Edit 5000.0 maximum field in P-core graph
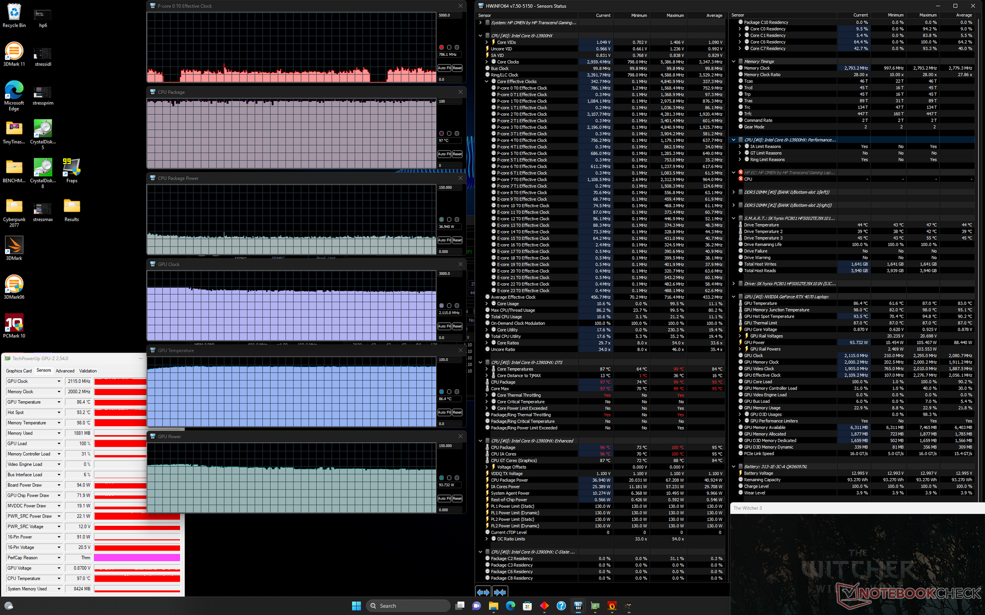Image resolution: width=985 pixels, height=615 pixels. 449,15
